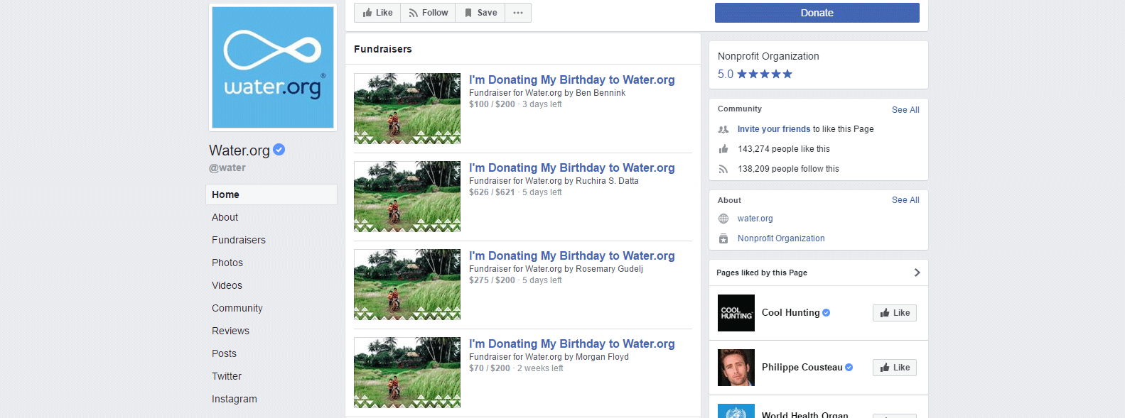Like the Philippe Cousteau page

pyautogui.click(x=895, y=368)
